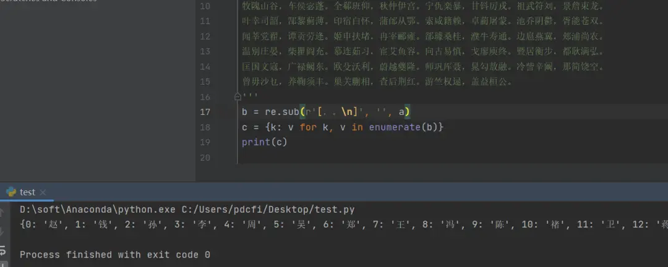Image resolution: width=668 pixels, height=267 pixels.
Task: Select Scratches and Consoles tree item
Action: coord(48,1)
